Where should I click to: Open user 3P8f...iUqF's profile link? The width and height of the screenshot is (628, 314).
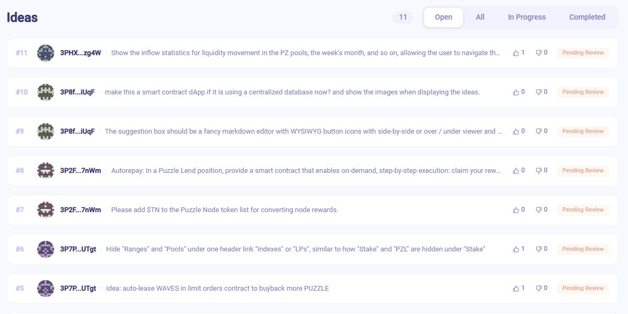click(x=79, y=92)
